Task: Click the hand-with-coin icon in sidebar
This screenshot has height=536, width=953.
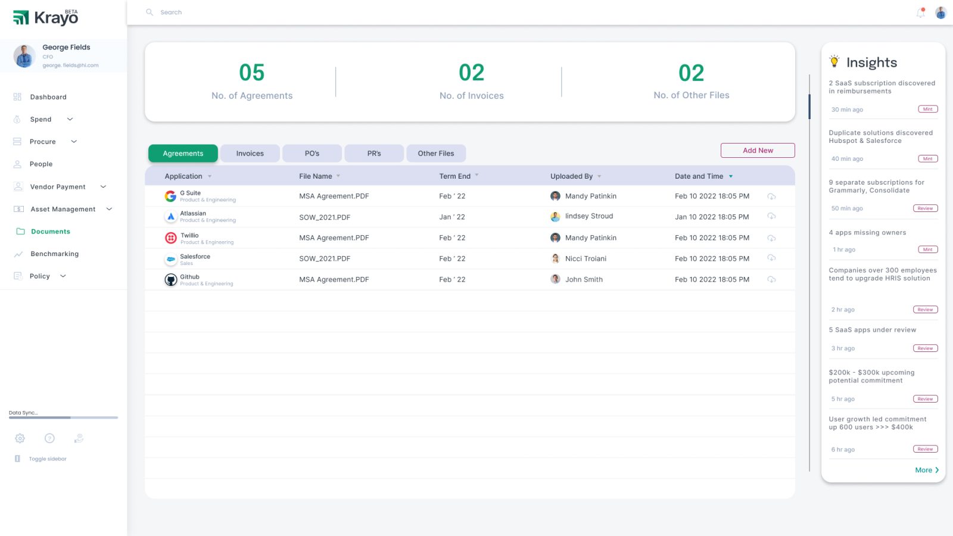Action: click(79, 438)
